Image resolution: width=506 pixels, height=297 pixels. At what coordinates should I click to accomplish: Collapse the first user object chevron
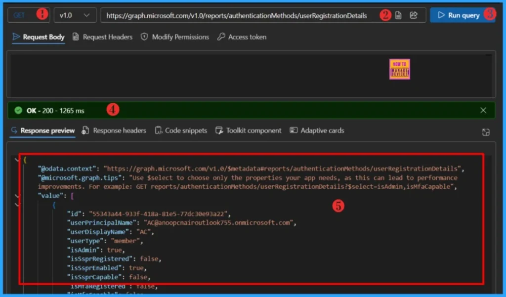point(17,205)
